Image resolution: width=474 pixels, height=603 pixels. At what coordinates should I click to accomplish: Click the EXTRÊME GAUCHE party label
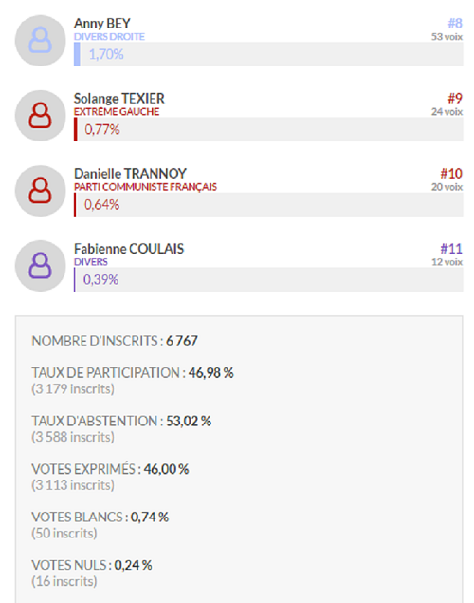pyautogui.click(x=117, y=112)
